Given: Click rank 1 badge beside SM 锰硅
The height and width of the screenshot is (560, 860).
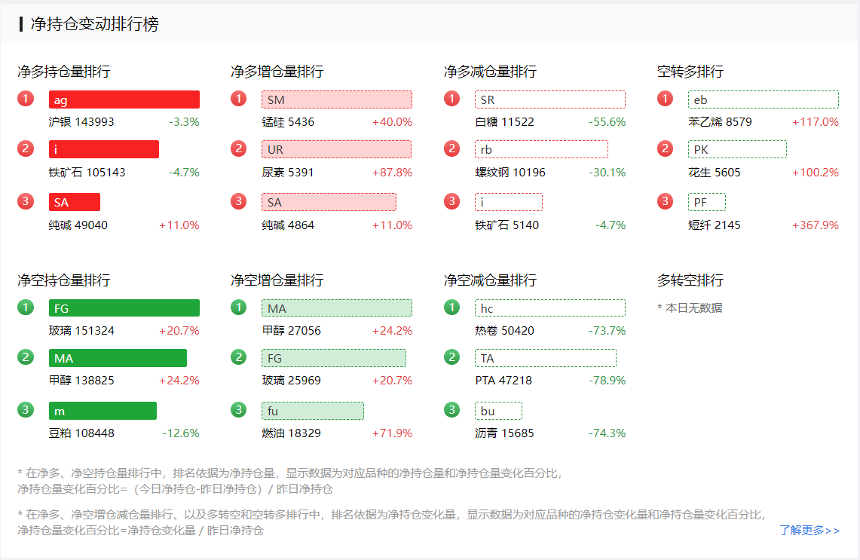Looking at the screenshot, I should coord(239,99).
